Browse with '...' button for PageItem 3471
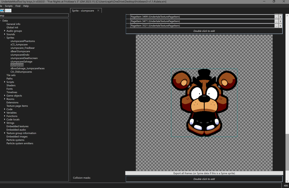The width and height of the screenshot is (289, 188). pos(276,21)
